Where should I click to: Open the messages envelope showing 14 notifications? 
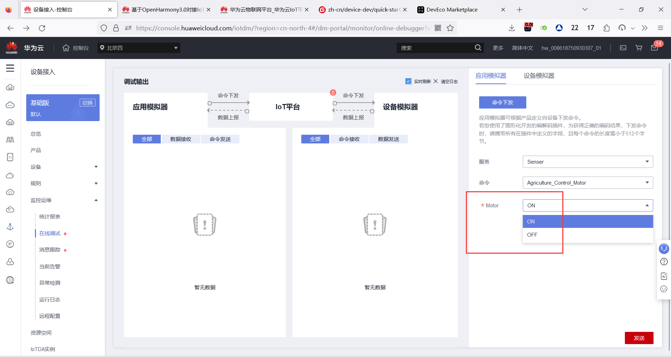[655, 48]
